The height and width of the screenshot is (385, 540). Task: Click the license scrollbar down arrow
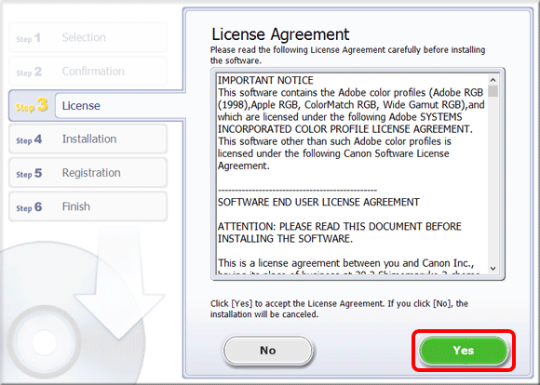tap(493, 269)
